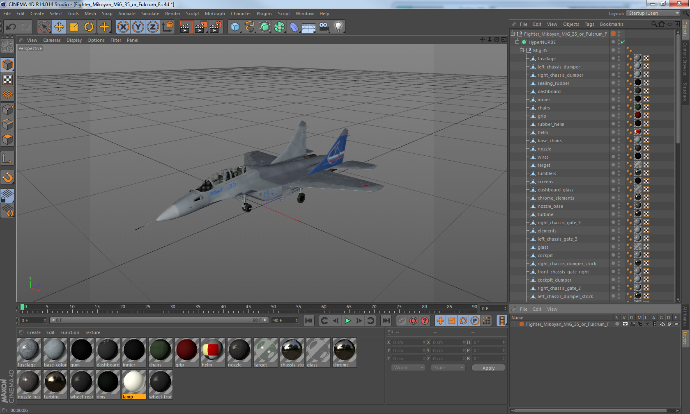The height and width of the screenshot is (414, 690).
Task: Select the Live Selection tool
Action: click(44, 27)
